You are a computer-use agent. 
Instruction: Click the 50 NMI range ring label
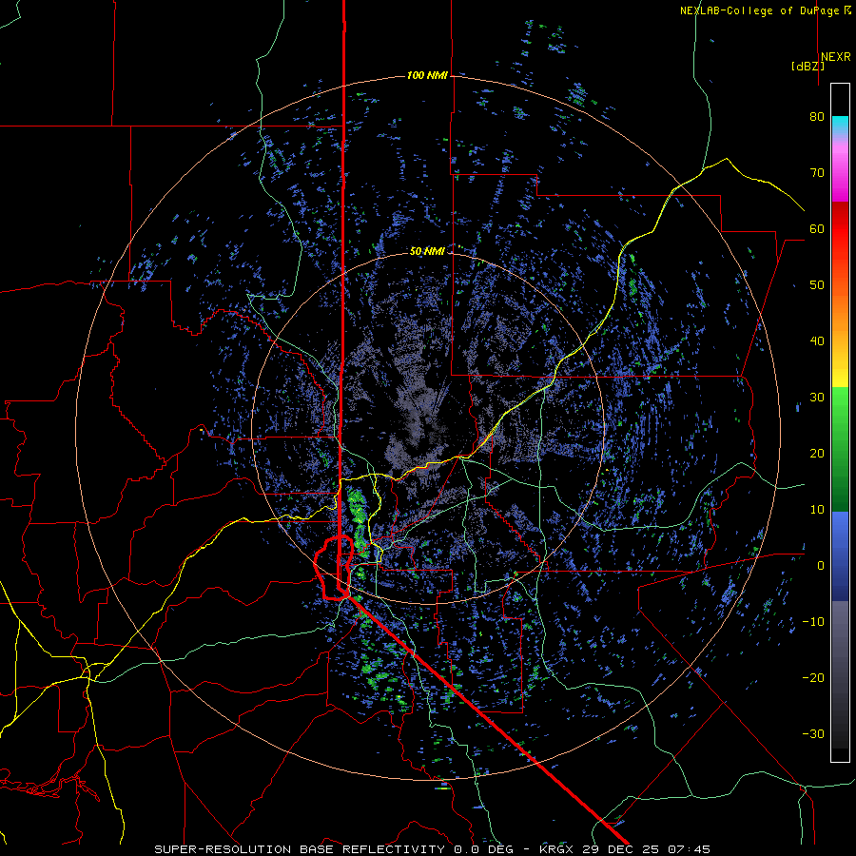point(427,251)
